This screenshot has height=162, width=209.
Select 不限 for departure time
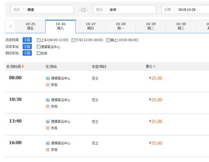click(27, 40)
